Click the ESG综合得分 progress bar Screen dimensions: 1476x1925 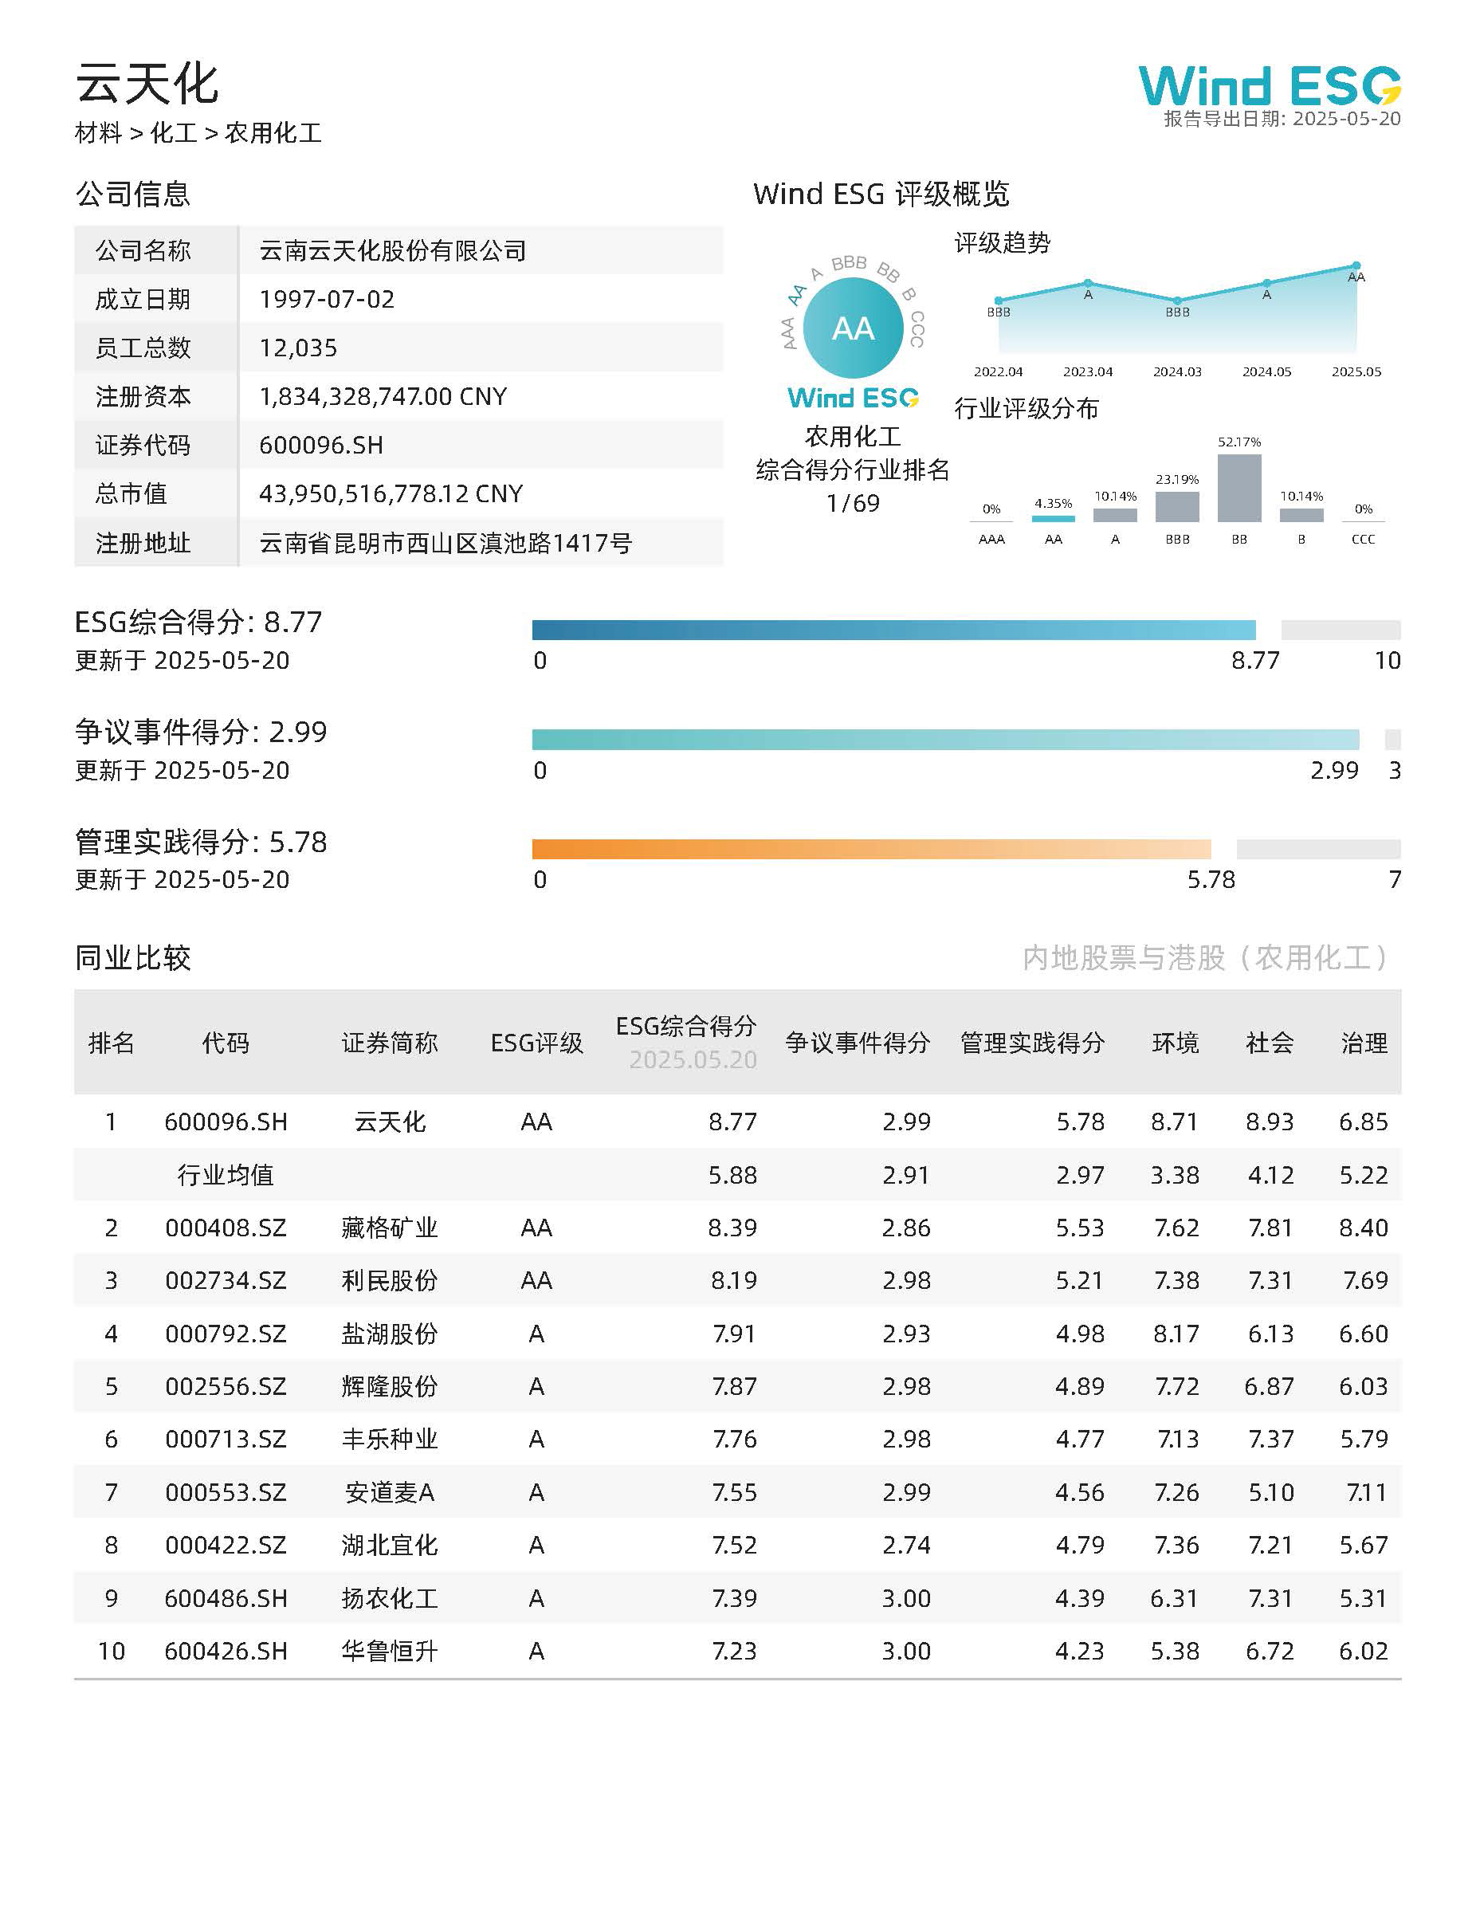click(894, 629)
